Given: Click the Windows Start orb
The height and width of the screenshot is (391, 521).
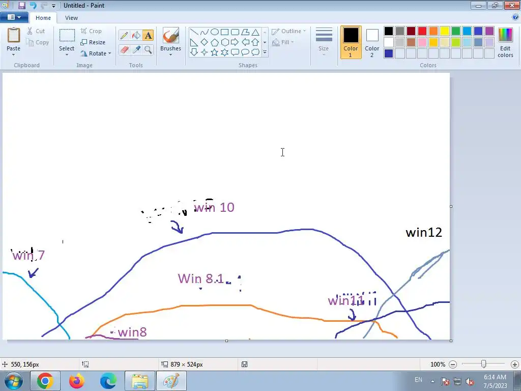Looking at the screenshot, I should (14, 381).
